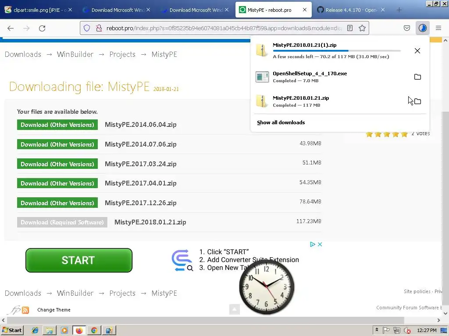Close the clipart:smile.png tab
Viewport: 449px width, 336px height.
(x=70, y=10)
